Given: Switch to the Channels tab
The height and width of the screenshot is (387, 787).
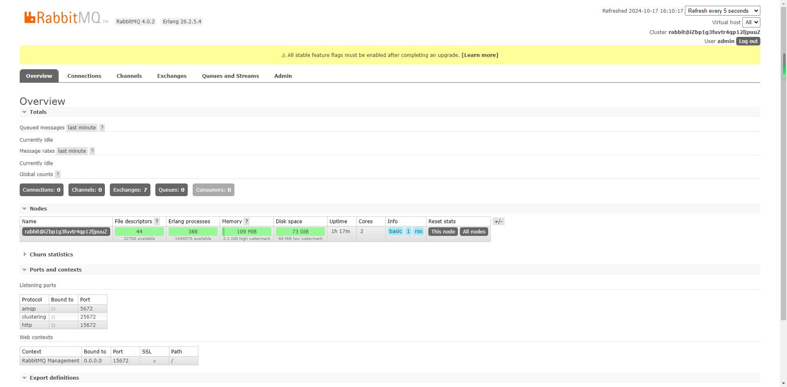Looking at the screenshot, I should [129, 76].
